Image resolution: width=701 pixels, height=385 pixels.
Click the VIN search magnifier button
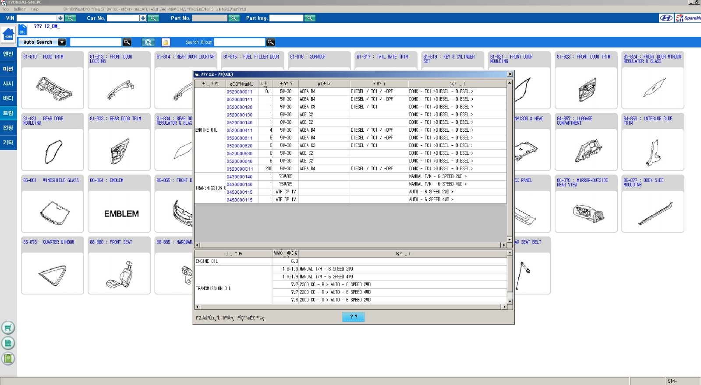click(x=70, y=18)
